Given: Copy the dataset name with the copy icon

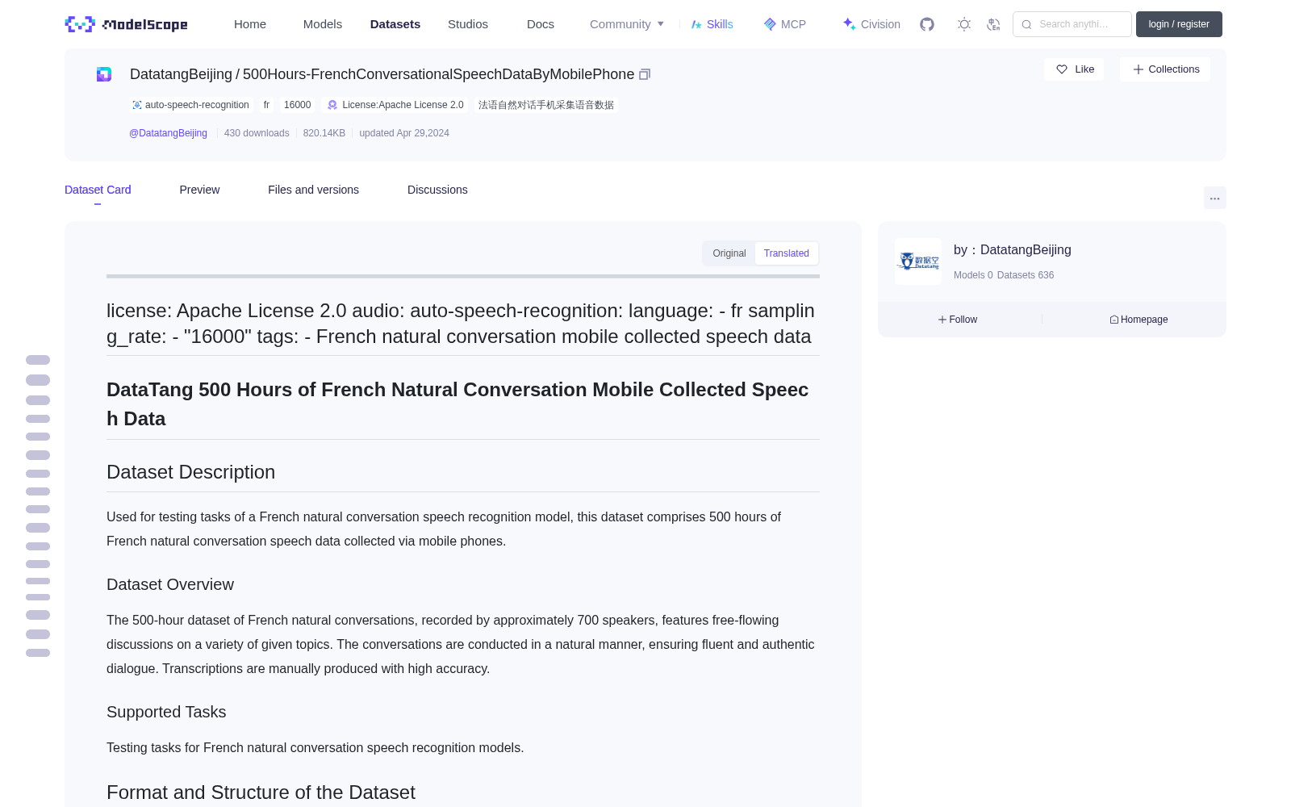Looking at the screenshot, I should 645,74.
